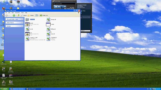The image size is (161, 90).
Task: Go back using the Explorer Back button
Action: point(8,15)
